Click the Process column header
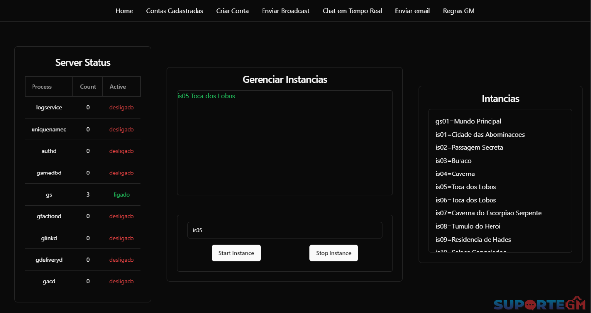 49,87
